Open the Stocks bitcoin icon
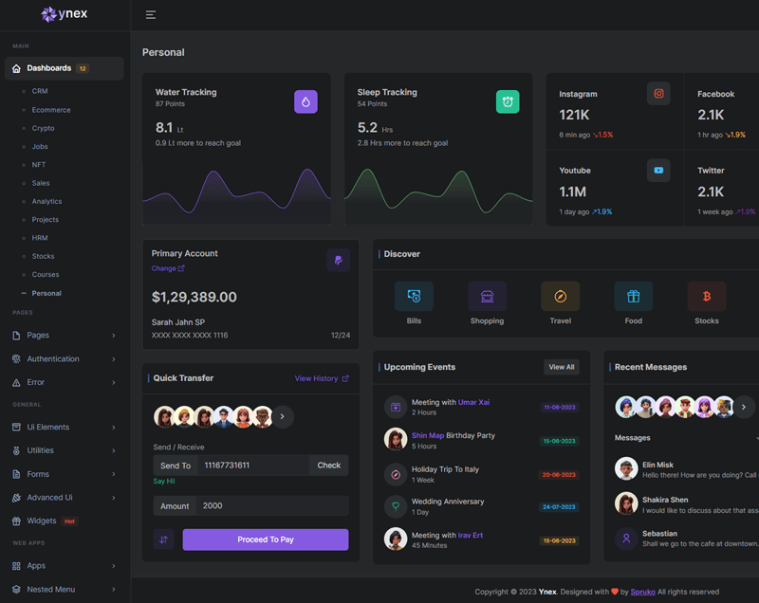The height and width of the screenshot is (603, 759). click(707, 297)
